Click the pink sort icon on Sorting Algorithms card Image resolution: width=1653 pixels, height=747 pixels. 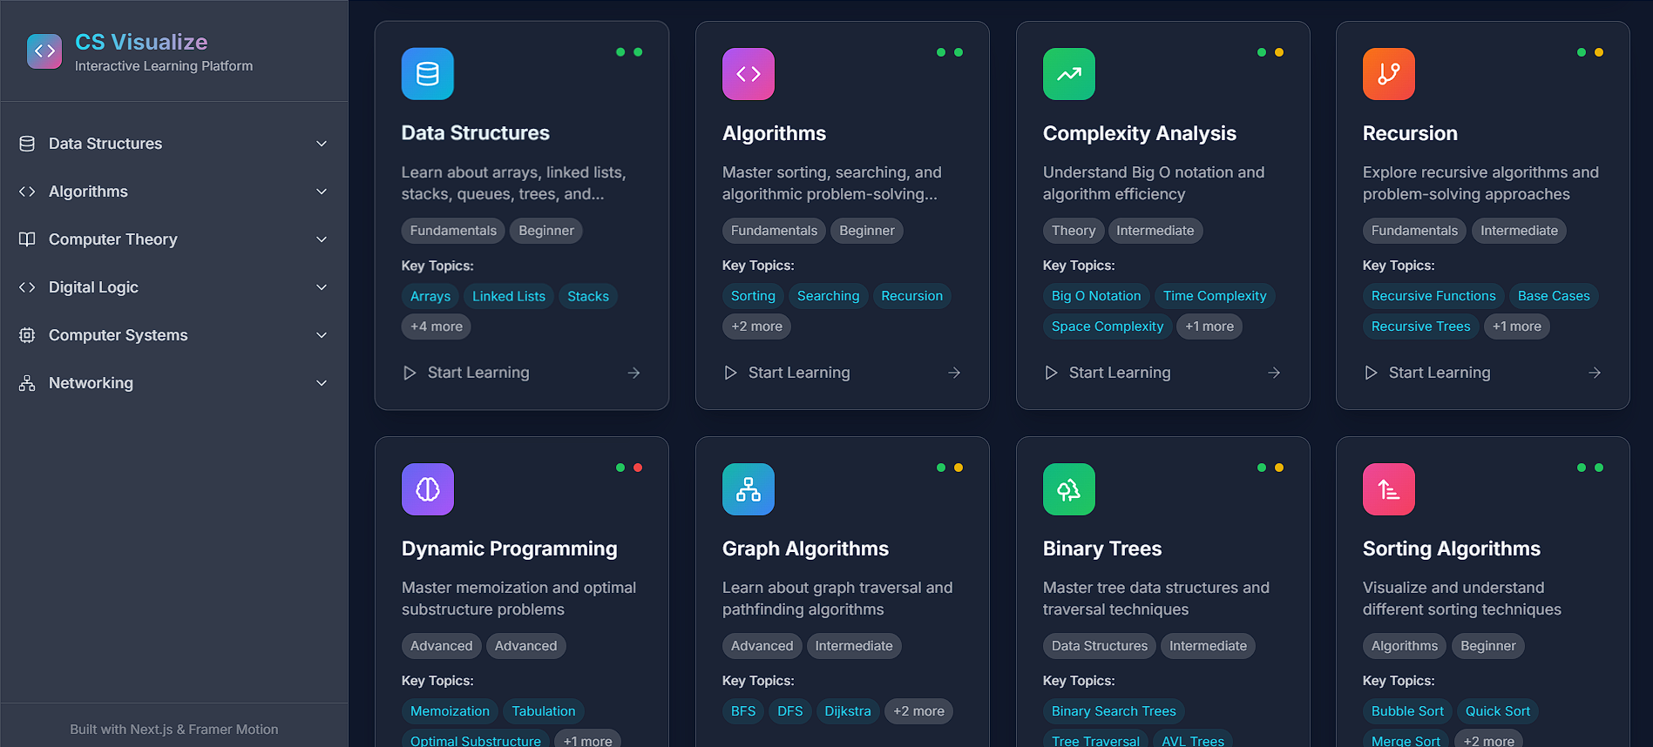pyautogui.click(x=1388, y=489)
